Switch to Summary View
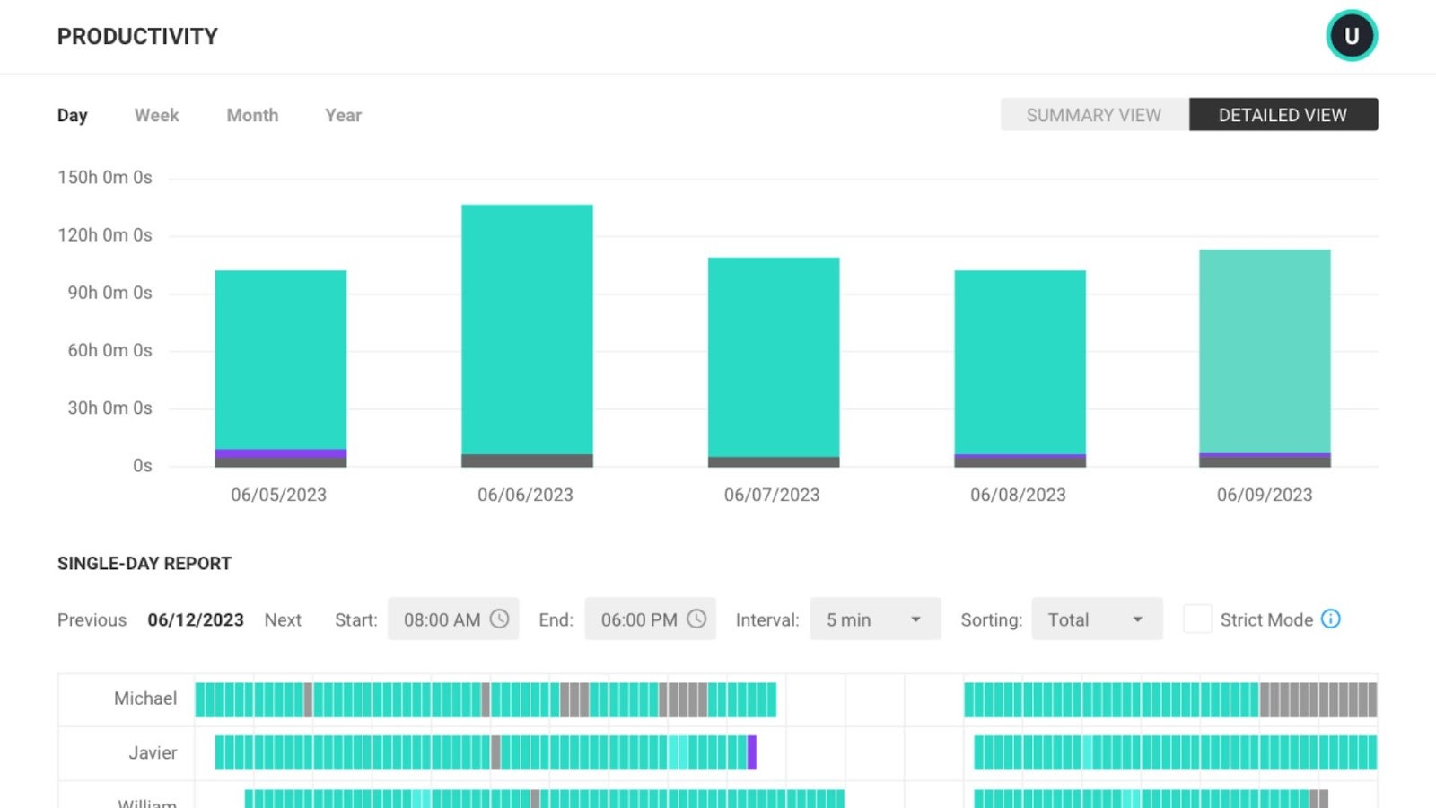This screenshot has height=808, width=1436. click(1092, 115)
